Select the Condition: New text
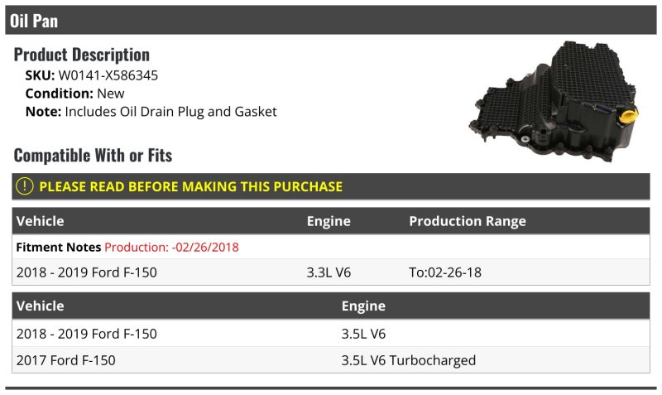The image size is (662, 395). point(74,94)
